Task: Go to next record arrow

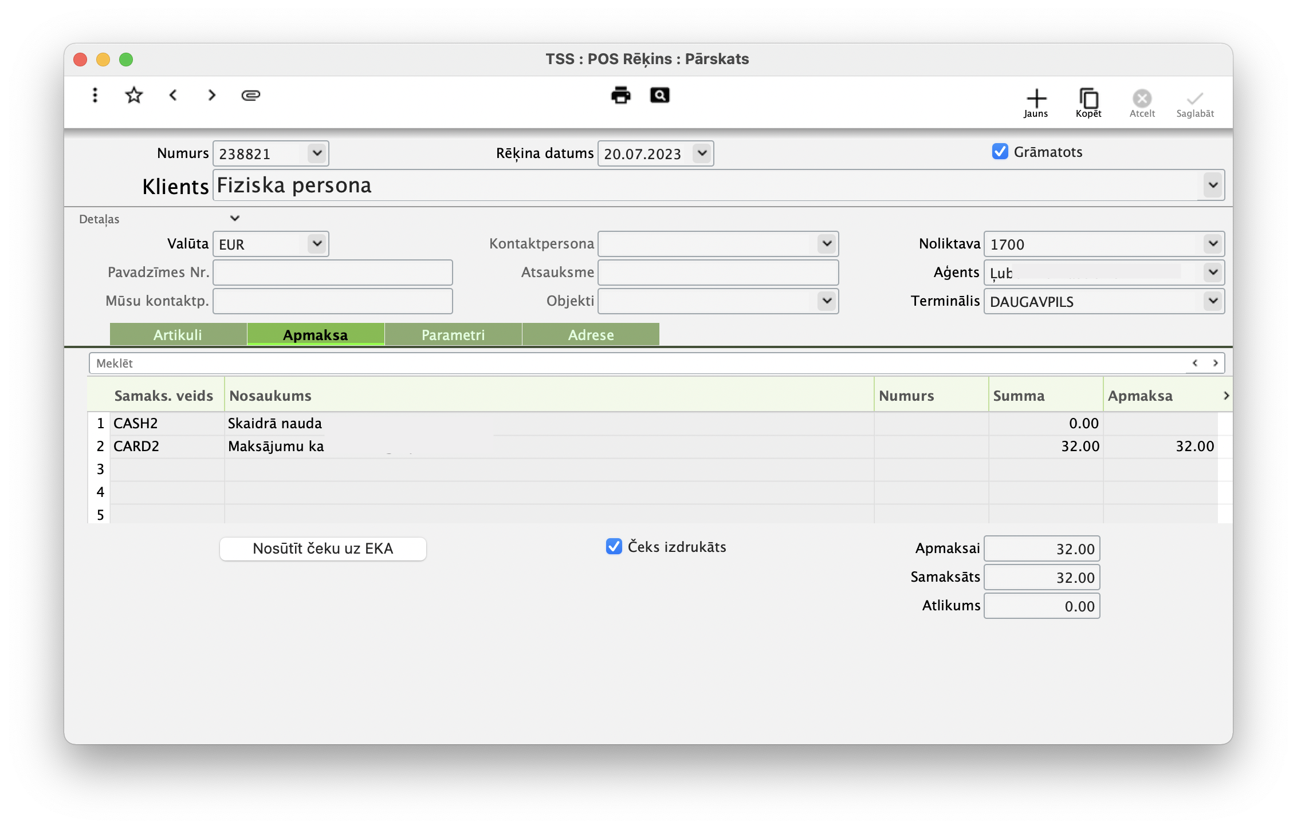Action: pyautogui.click(x=212, y=95)
